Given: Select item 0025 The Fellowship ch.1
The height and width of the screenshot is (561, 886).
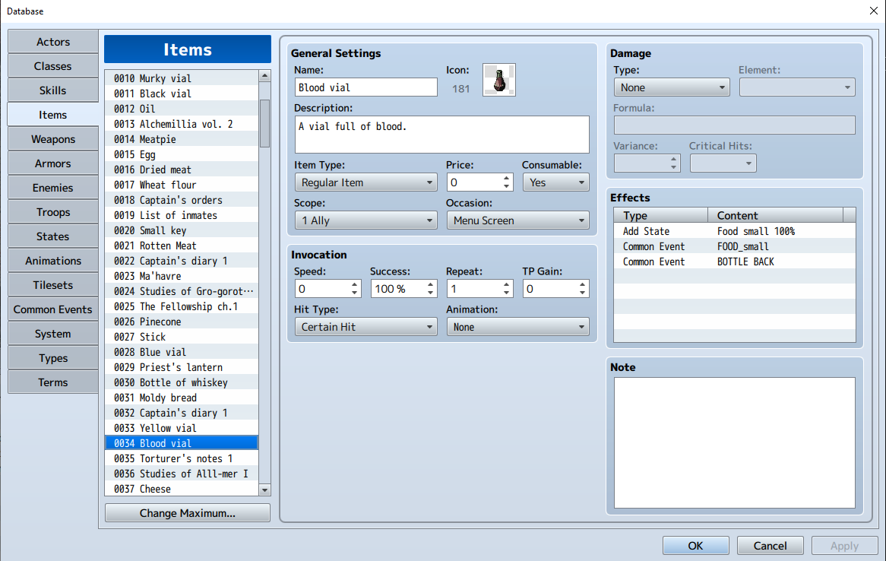Looking at the screenshot, I should tap(182, 306).
